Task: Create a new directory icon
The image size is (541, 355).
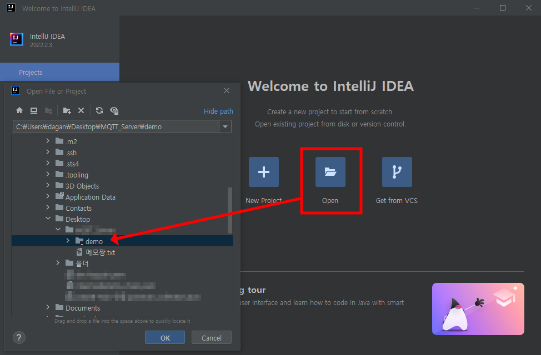Action: click(67, 110)
